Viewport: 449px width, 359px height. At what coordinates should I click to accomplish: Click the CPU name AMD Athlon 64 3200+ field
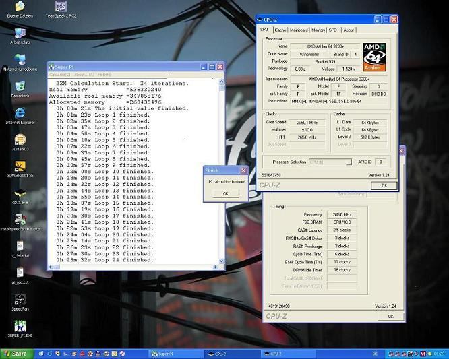pos(325,46)
